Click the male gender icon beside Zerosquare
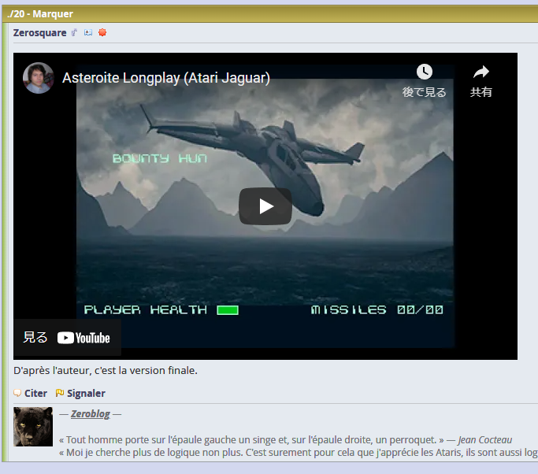Image resolution: width=538 pixels, height=474 pixels. click(x=74, y=32)
